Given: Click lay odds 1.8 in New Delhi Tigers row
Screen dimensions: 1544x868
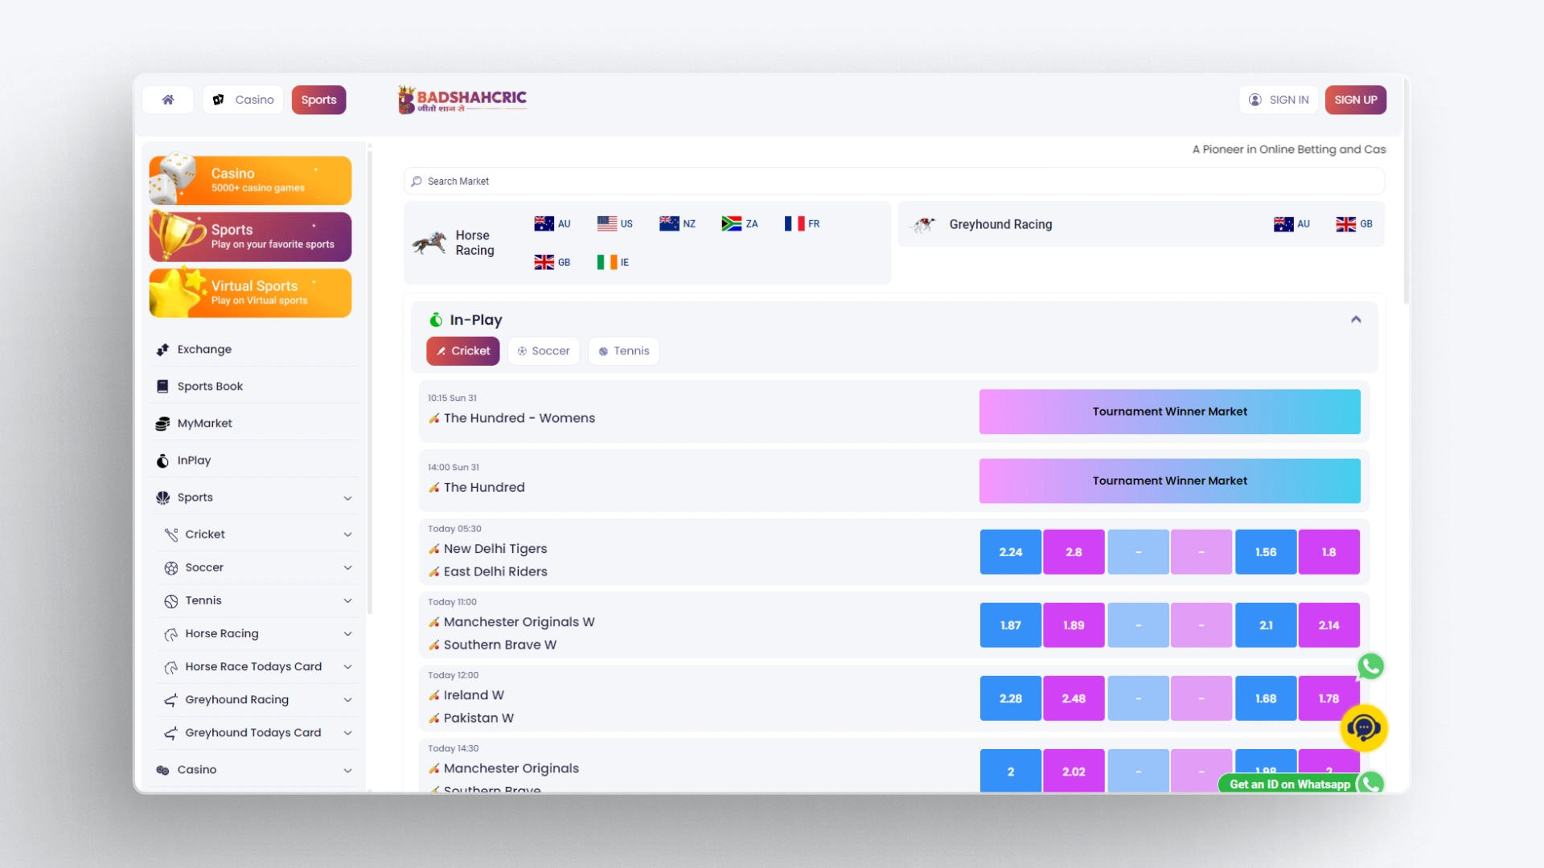Looking at the screenshot, I should 1328,552.
